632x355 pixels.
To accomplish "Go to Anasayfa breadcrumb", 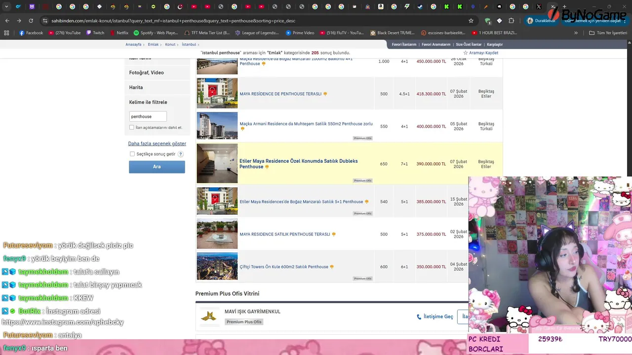I will click(133, 44).
